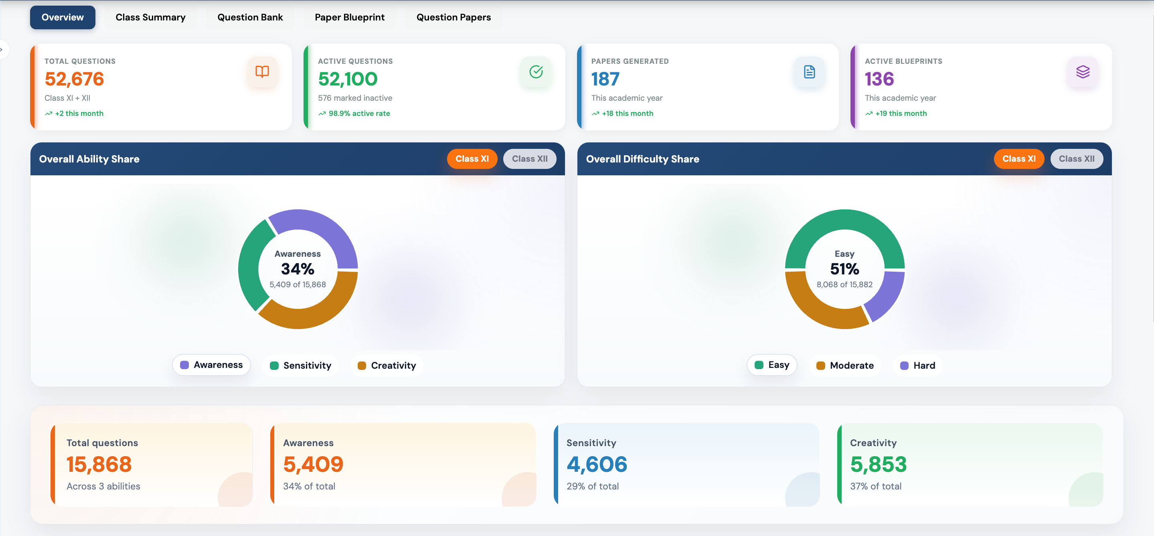Open the Overview tab
Screen dimensions: 1154x536
pos(62,18)
